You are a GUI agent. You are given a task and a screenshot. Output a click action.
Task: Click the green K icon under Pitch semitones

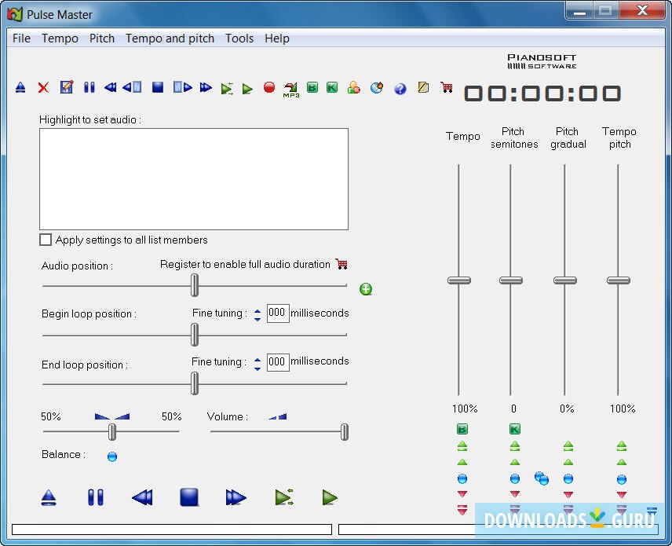[x=515, y=429]
